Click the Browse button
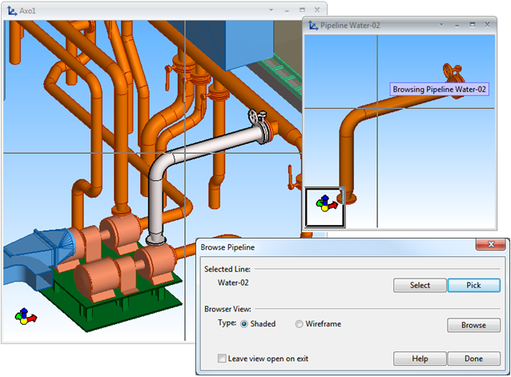Viewport: 511px width, 377px height. coord(473,325)
